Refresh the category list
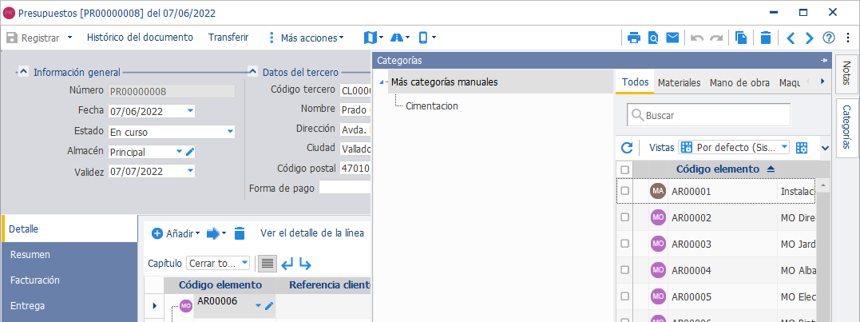The image size is (860, 322). click(627, 148)
